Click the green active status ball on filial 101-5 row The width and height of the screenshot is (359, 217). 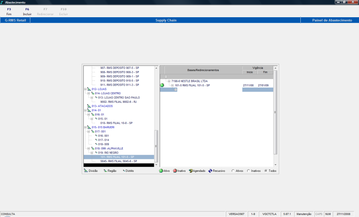(x=162, y=86)
